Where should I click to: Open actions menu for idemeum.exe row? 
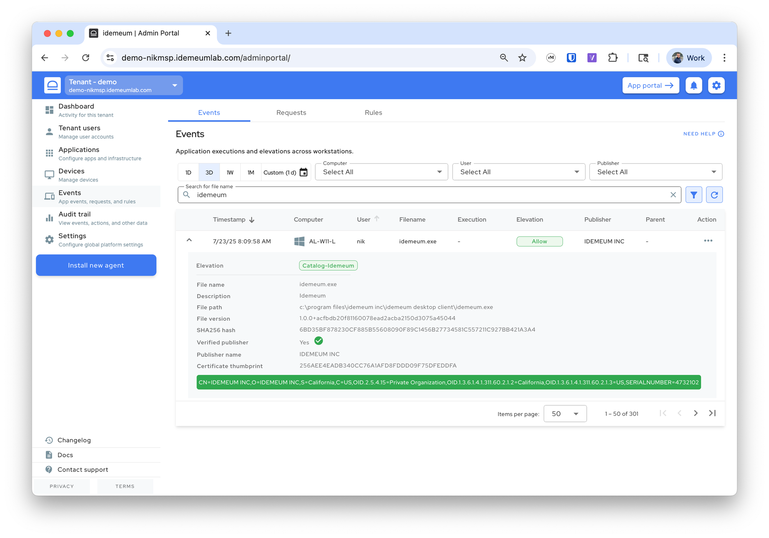(x=708, y=241)
